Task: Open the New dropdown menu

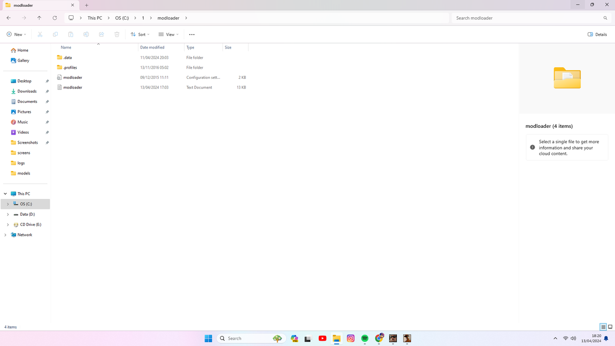Action: coord(16,35)
